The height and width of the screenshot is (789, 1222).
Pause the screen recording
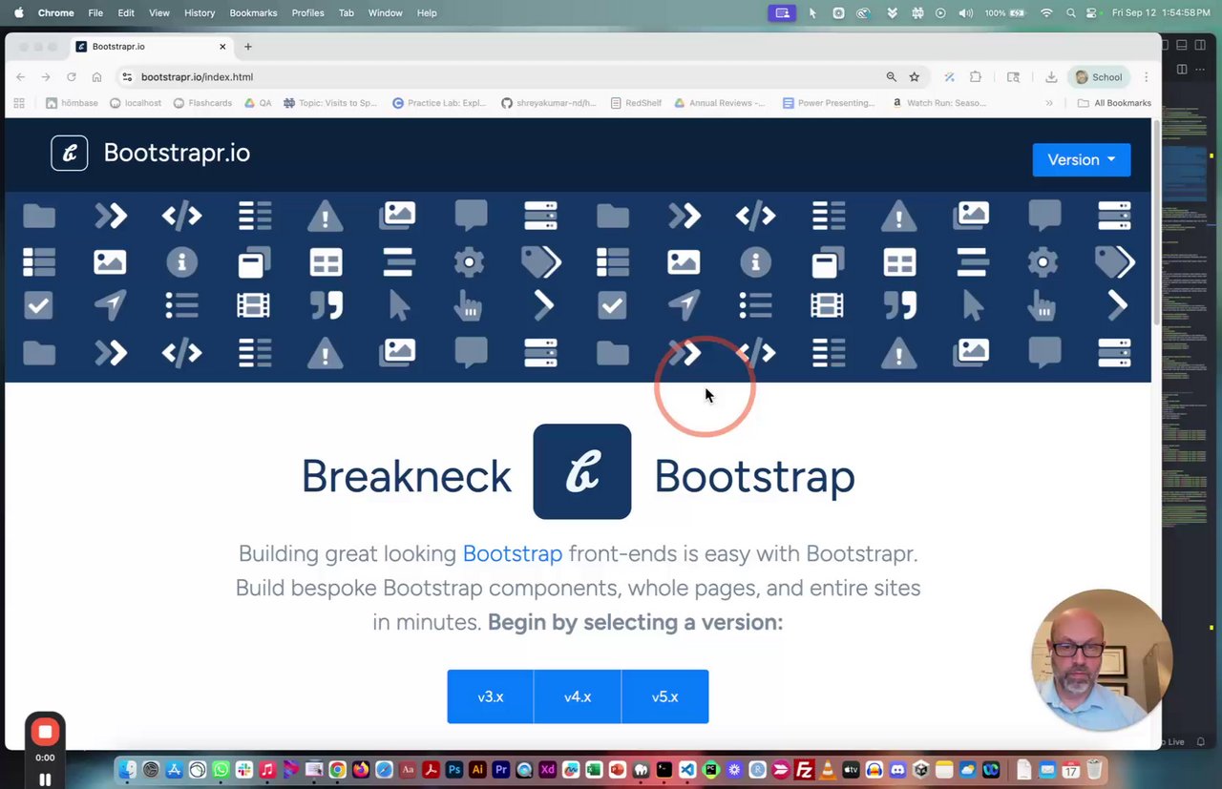point(45,779)
